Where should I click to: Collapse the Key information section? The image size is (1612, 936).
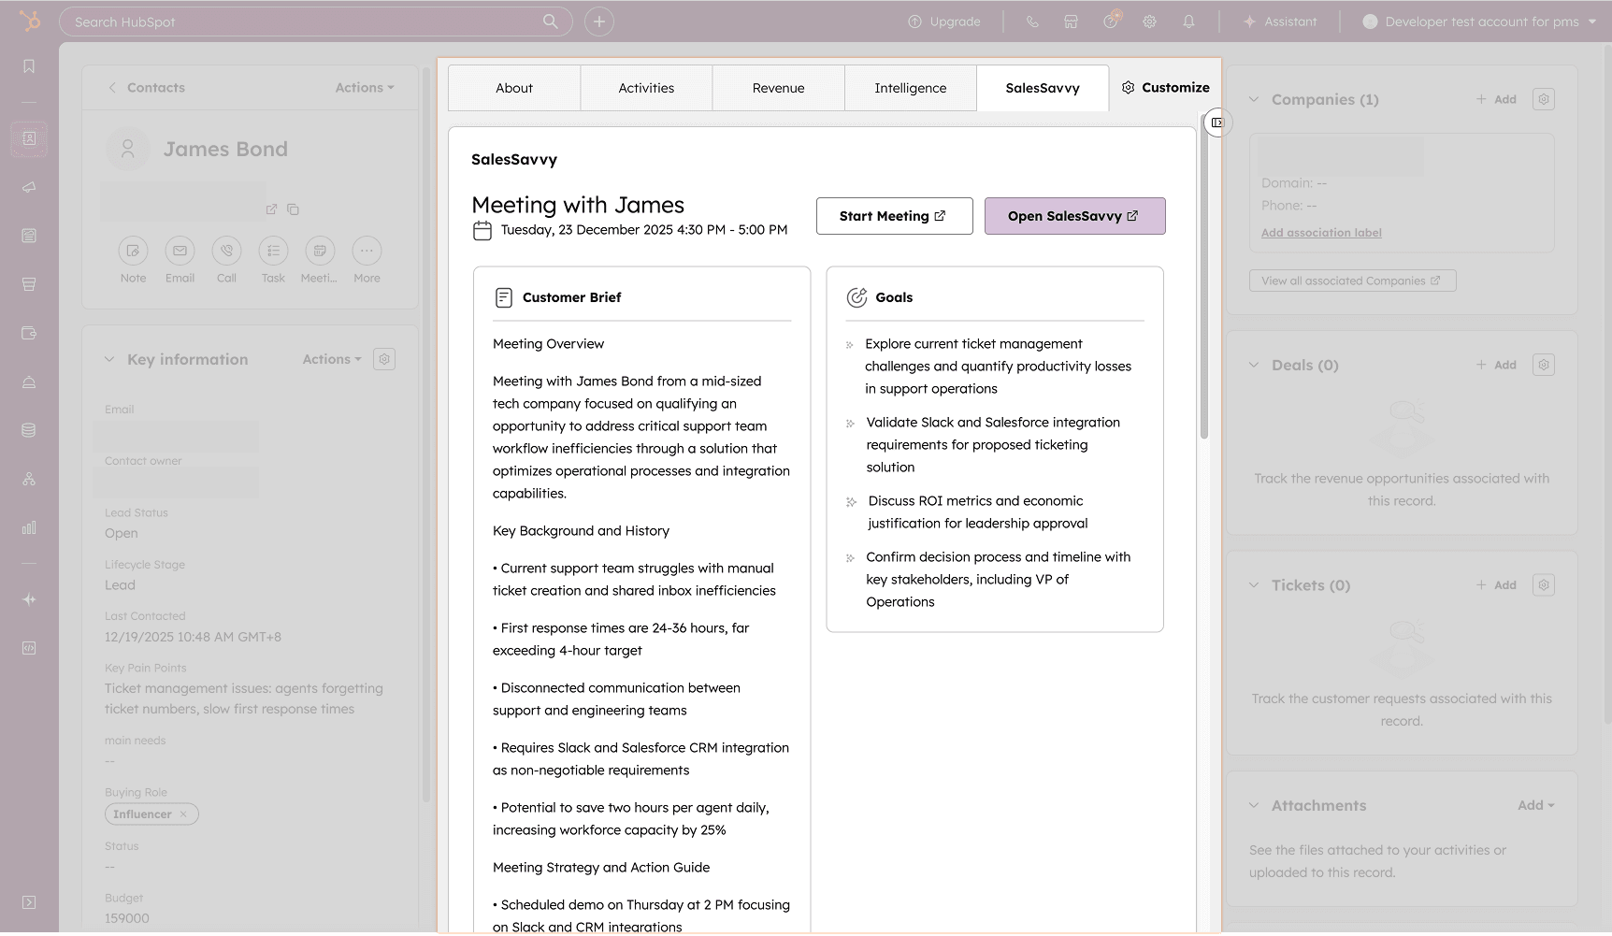click(109, 359)
